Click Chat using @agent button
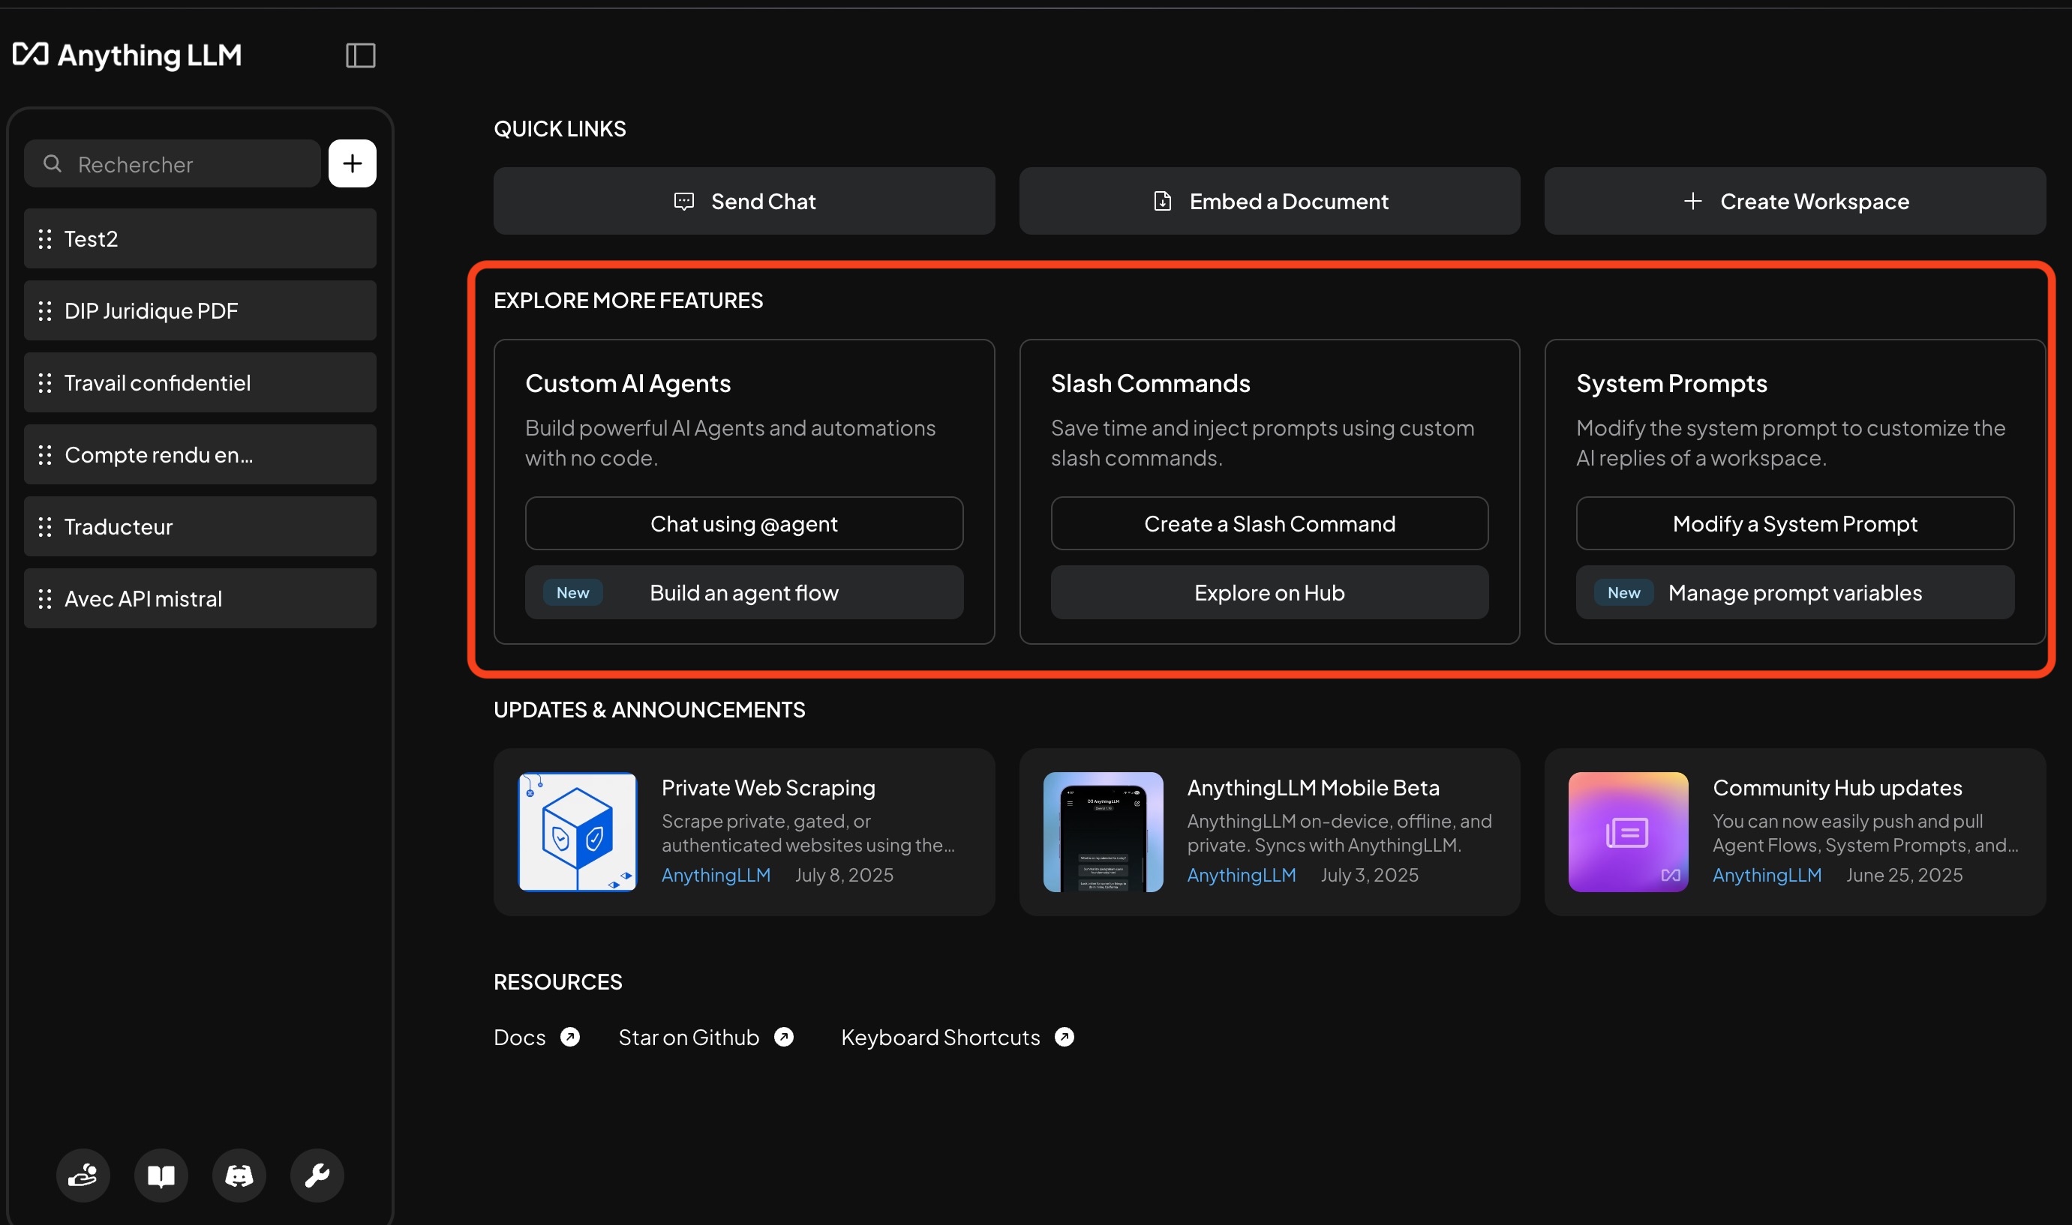The image size is (2072, 1225). click(744, 523)
